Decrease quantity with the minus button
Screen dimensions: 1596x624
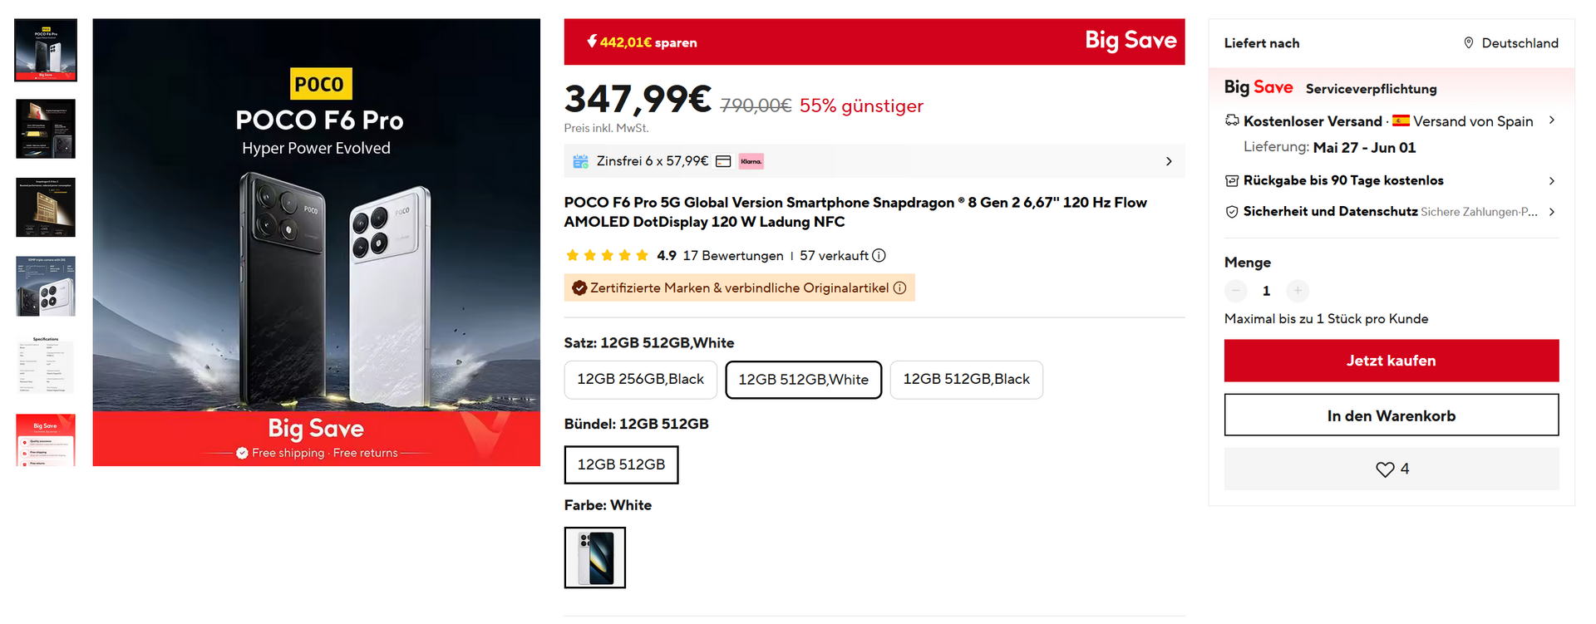click(1236, 291)
